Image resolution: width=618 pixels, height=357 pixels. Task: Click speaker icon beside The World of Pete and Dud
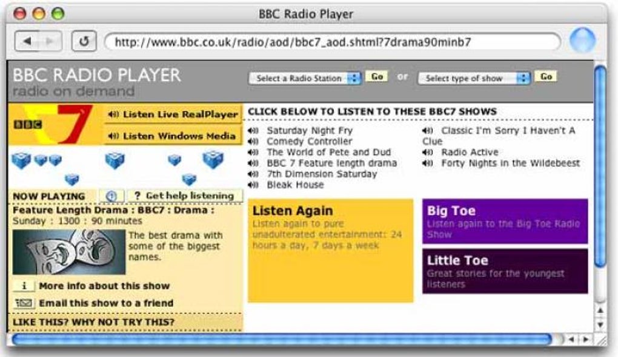pos(253,152)
